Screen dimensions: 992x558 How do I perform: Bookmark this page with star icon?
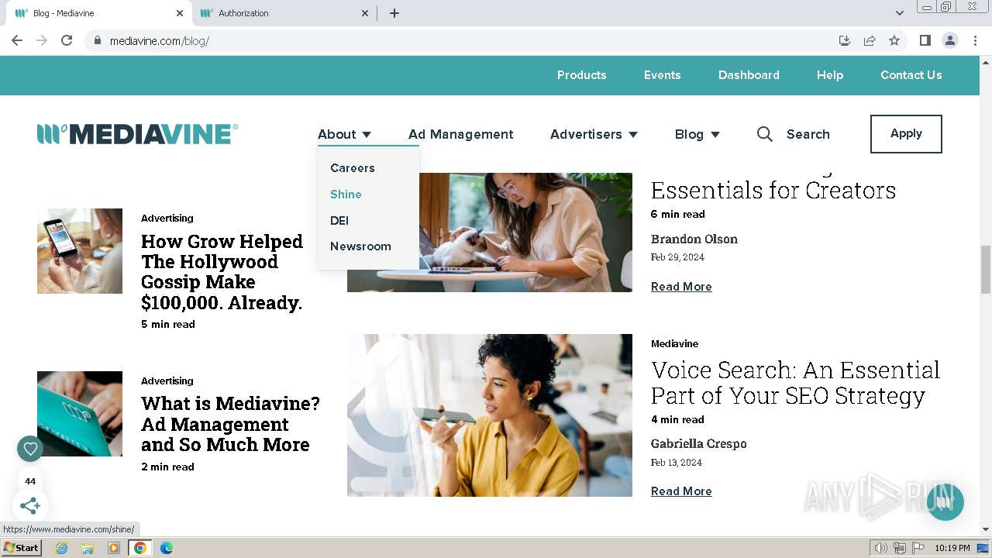[x=894, y=40]
